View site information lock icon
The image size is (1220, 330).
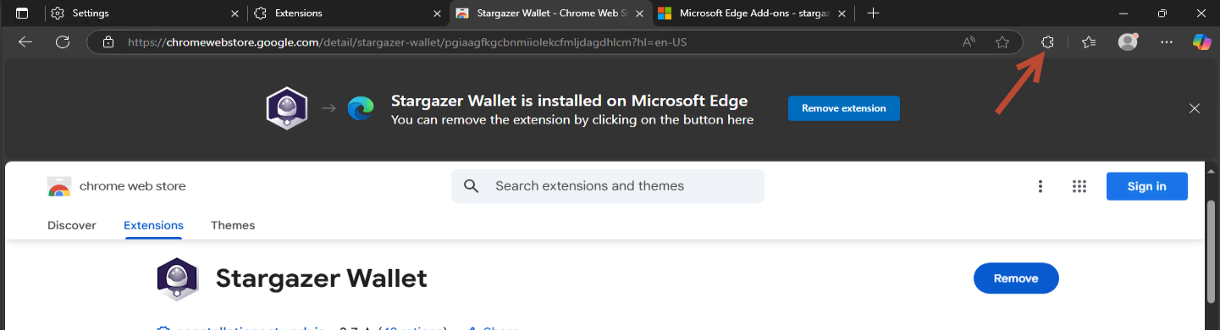point(108,41)
